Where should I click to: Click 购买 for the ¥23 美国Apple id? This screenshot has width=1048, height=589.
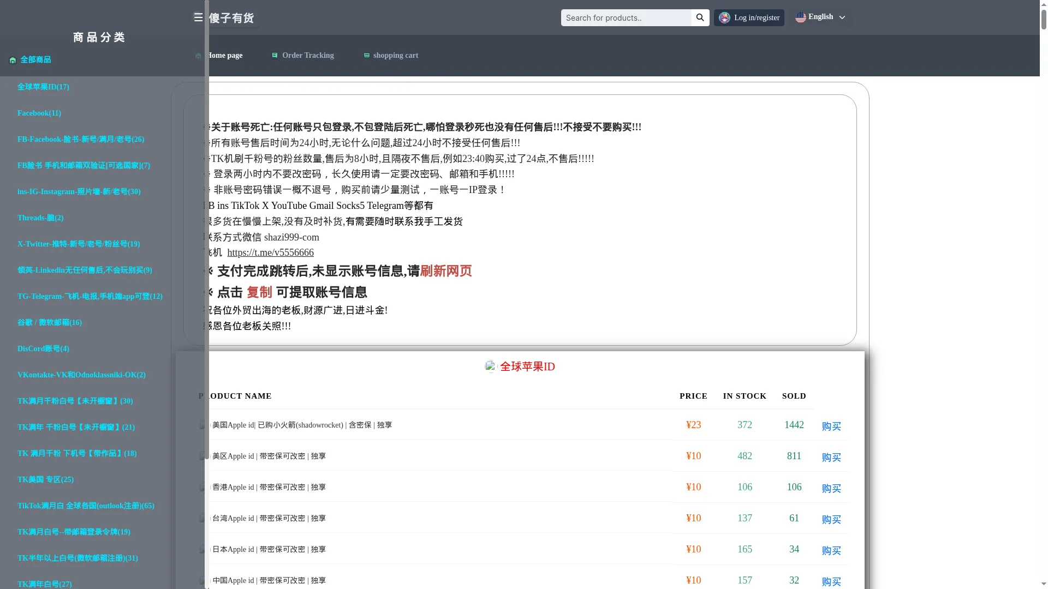(x=831, y=426)
